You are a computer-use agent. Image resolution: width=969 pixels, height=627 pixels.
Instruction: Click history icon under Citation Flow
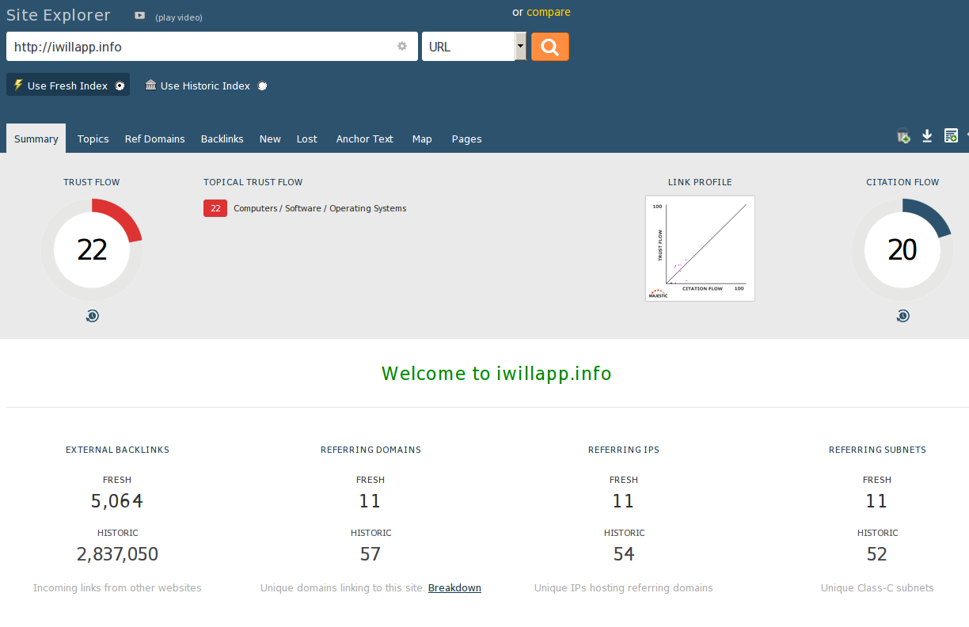pos(902,317)
